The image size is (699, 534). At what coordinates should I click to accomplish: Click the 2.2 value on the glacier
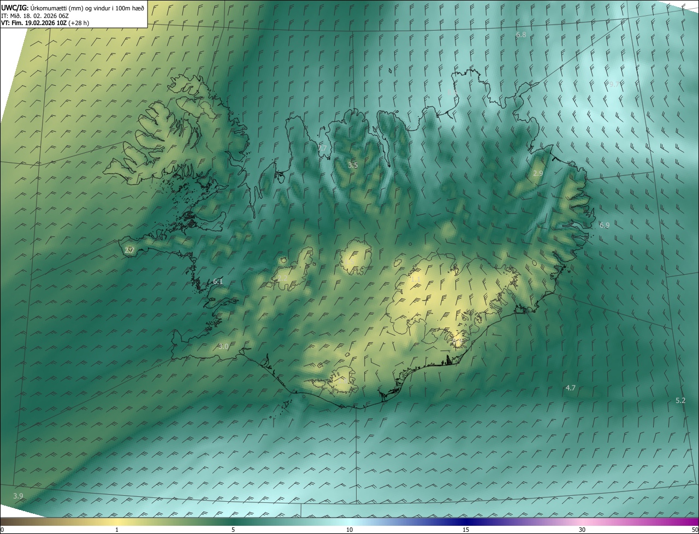coord(282,278)
